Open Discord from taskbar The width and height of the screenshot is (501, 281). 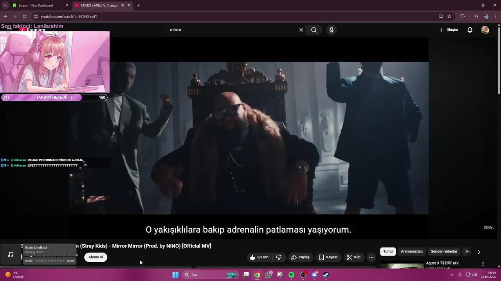314,275
